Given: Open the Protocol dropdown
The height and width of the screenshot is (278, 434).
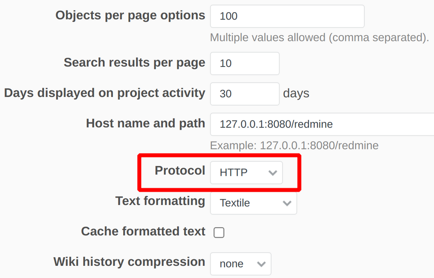Looking at the screenshot, I should coord(246,172).
